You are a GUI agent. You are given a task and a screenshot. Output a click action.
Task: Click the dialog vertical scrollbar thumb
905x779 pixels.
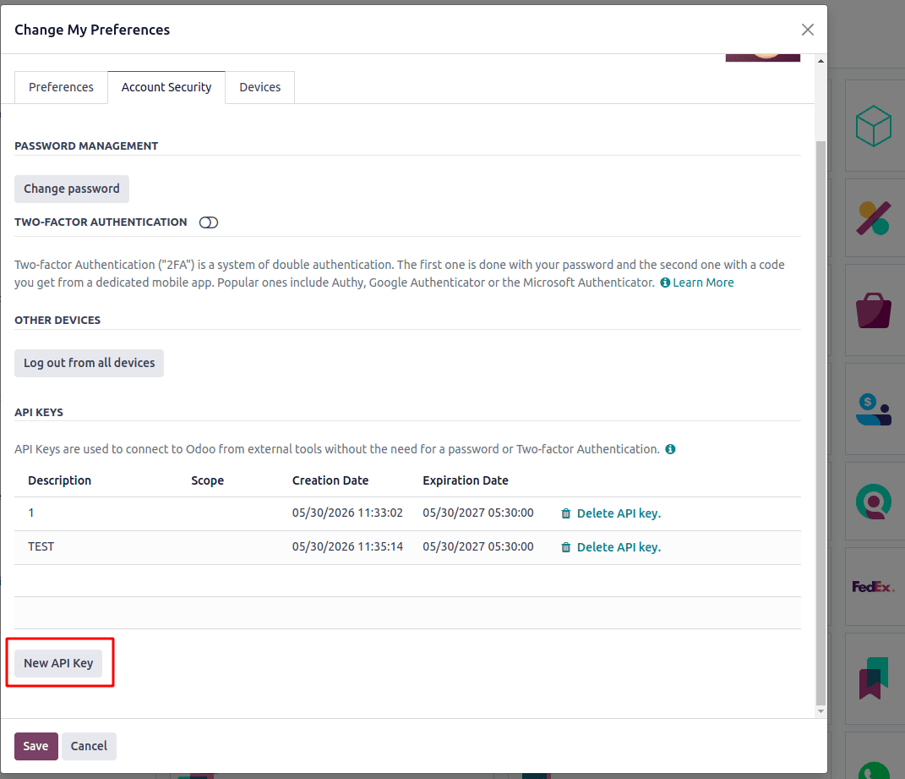pyautogui.click(x=820, y=423)
